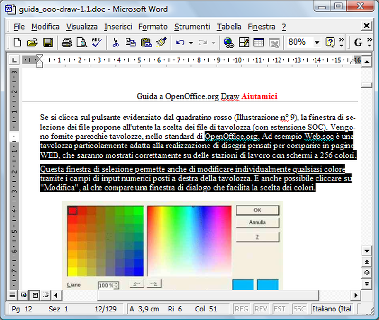Expand the undo history dropdown arrow
379x320 pixels.
[x=191, y=43]
